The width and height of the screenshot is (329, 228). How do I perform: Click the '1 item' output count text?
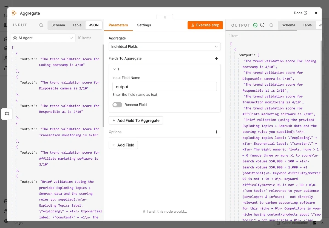(x=234, y=36)
